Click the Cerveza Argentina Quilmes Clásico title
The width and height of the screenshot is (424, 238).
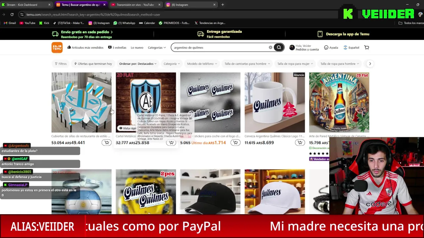[275, 136]
